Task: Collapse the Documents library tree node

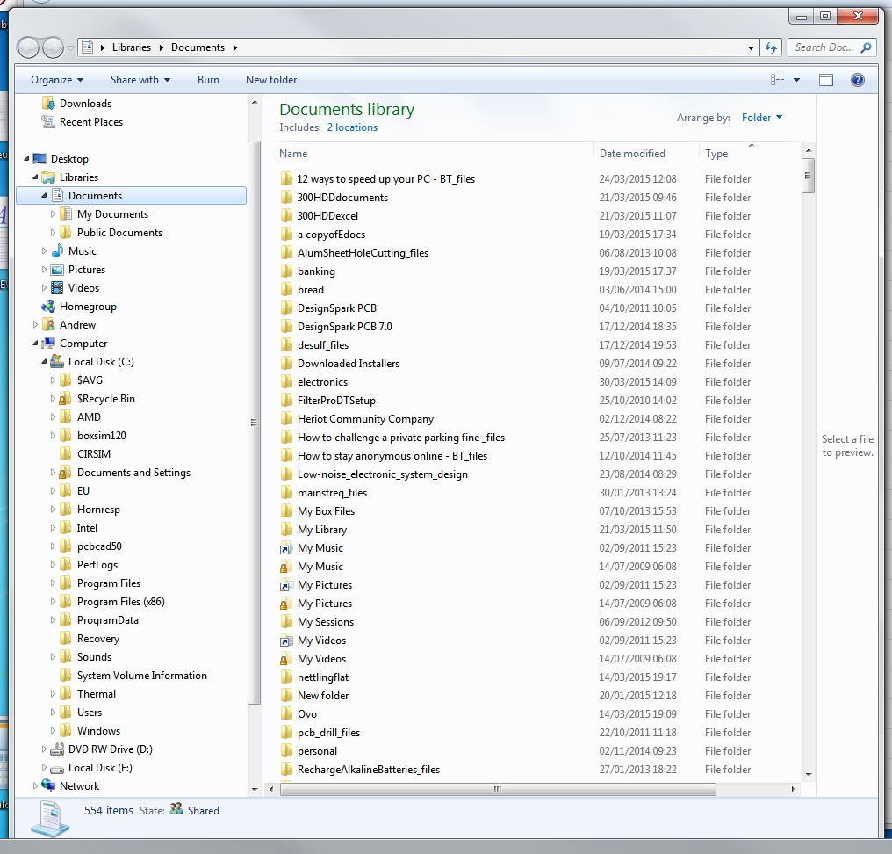Action: (44, 196)
